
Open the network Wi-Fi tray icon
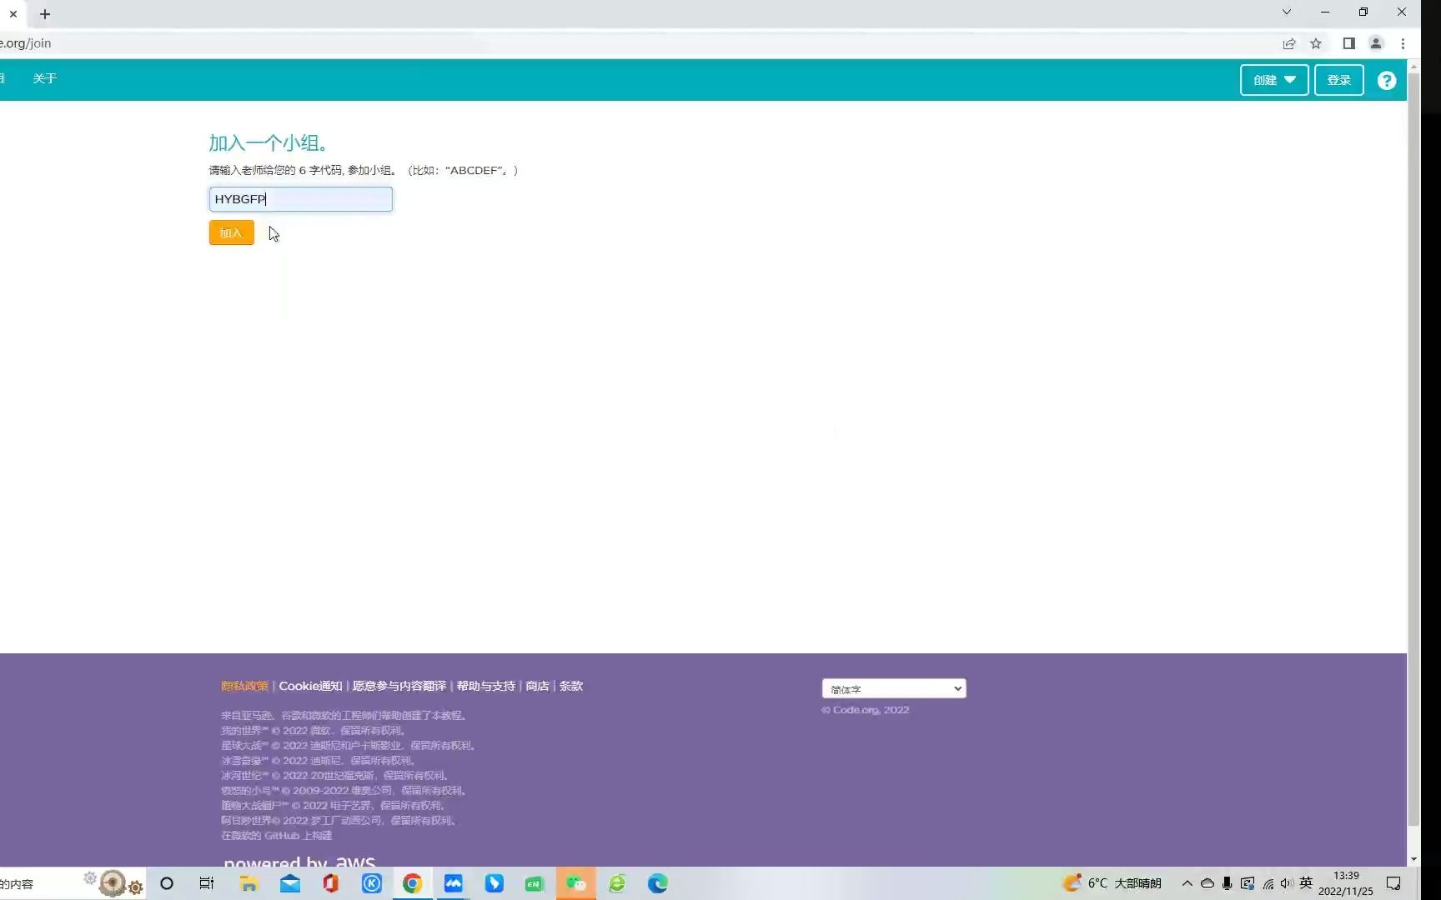[1268, 883]
